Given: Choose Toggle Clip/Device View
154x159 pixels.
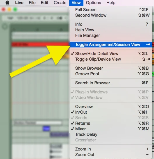Looking at the screenshot, I should tap(111, 59).
